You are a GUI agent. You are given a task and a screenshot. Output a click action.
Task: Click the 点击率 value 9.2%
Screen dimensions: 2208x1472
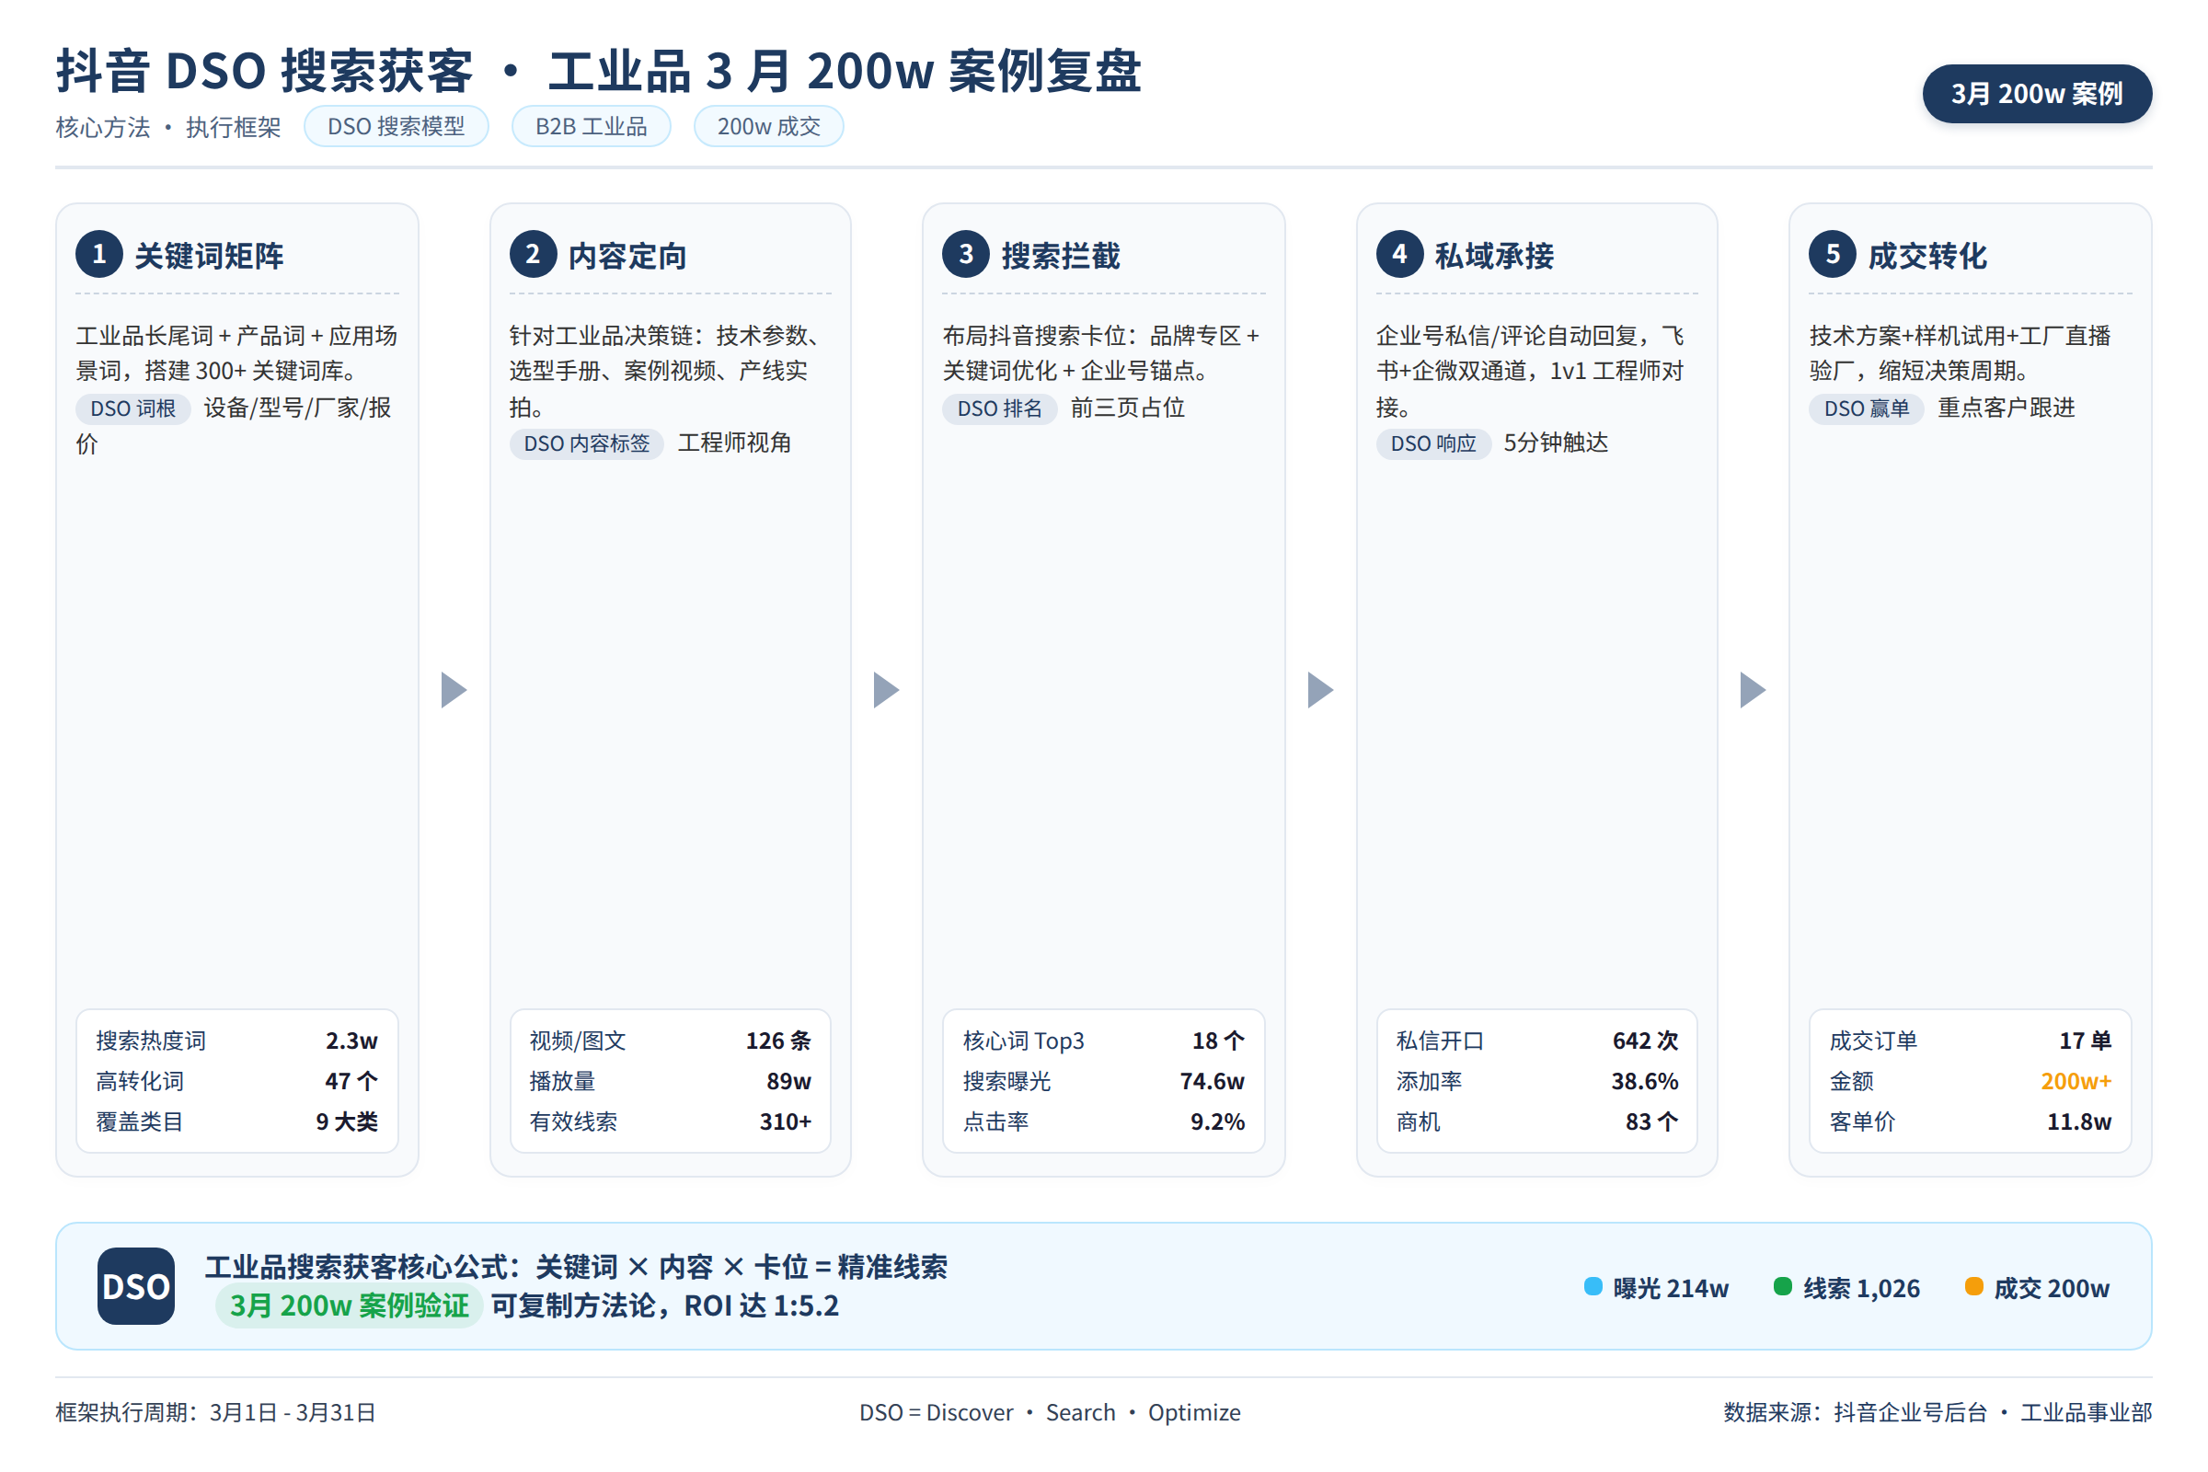click(x=1218, y=1121)
